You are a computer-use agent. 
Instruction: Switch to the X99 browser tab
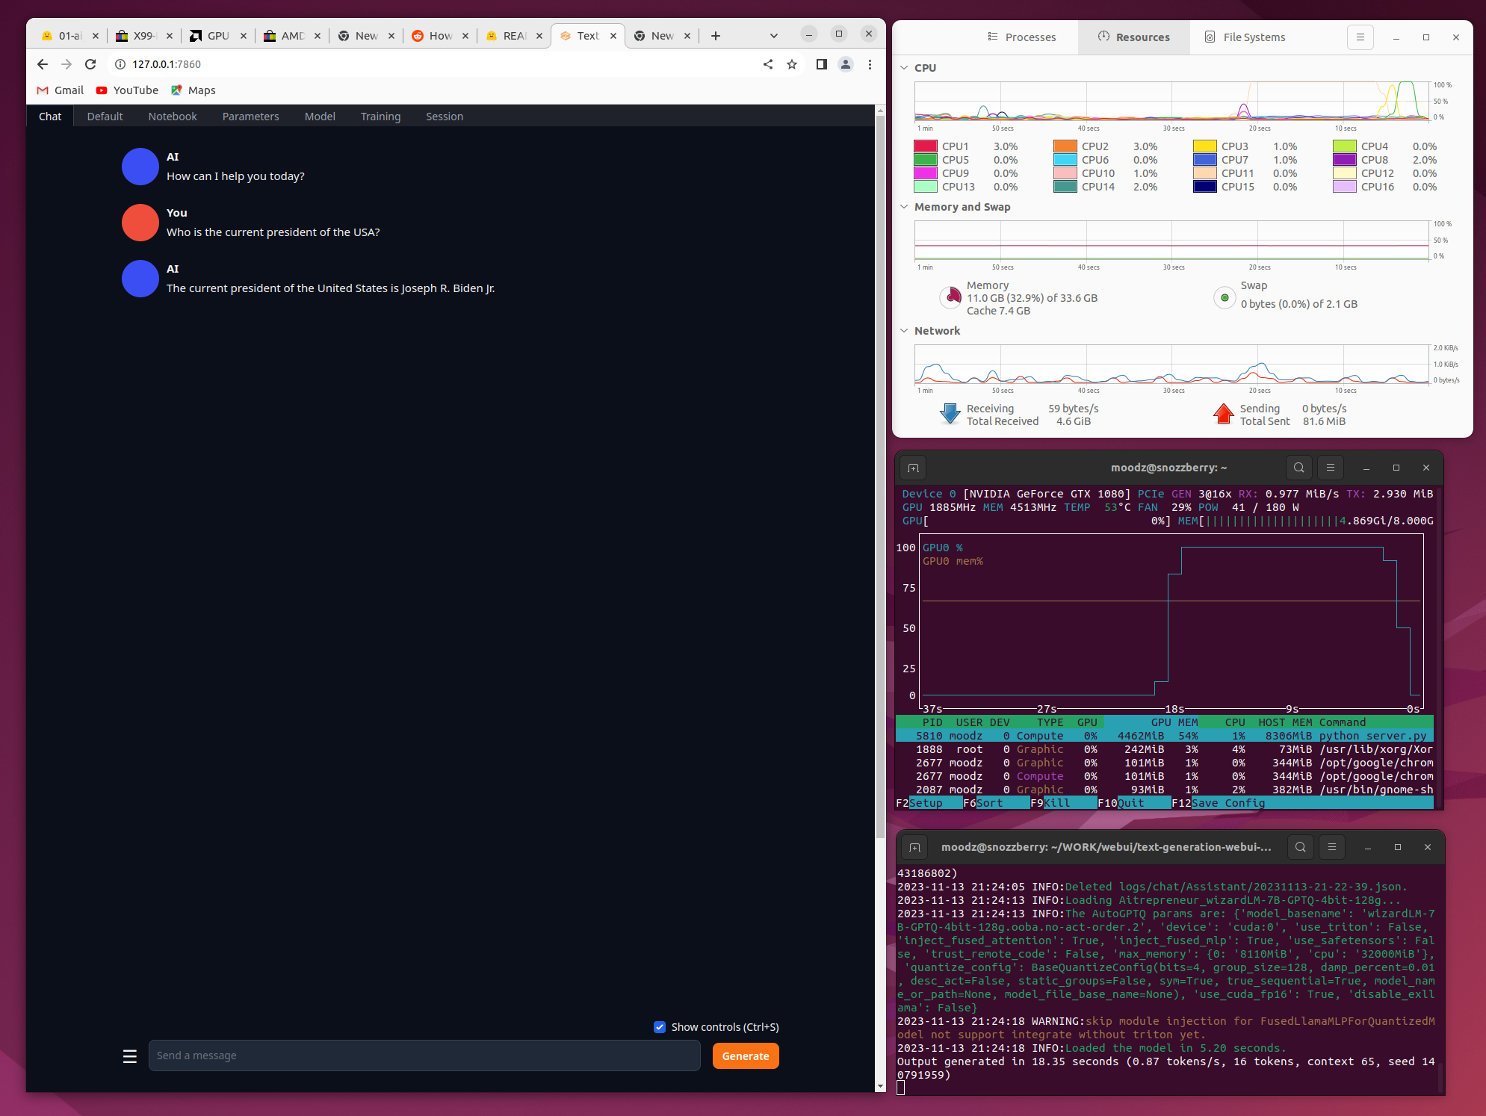point(143,36)
